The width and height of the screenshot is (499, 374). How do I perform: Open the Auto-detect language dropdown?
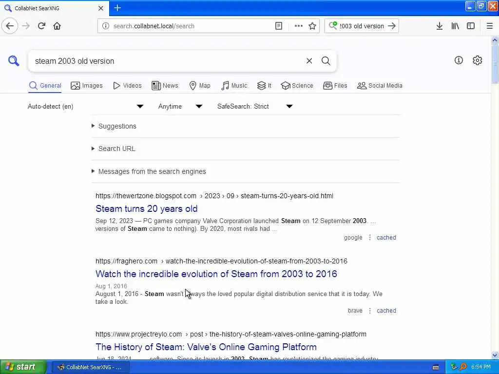(85, 106)
